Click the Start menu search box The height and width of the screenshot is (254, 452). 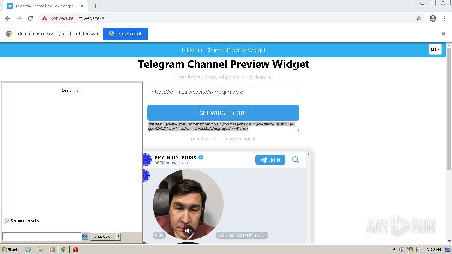[42, 236]
